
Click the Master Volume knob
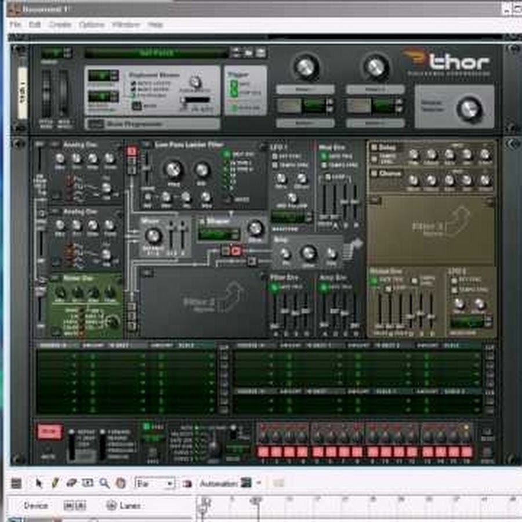click(469, 108)
